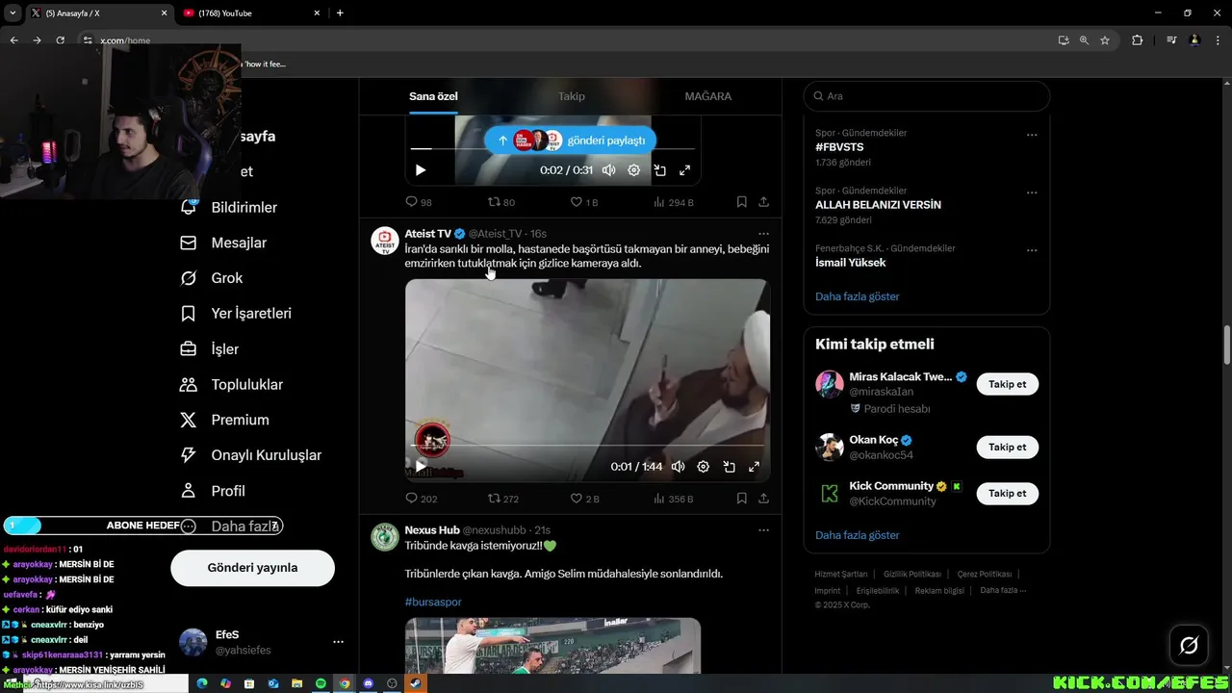Click the Ara search field
The height and width of the screenshot is (693, 1232).
point(927,96)
